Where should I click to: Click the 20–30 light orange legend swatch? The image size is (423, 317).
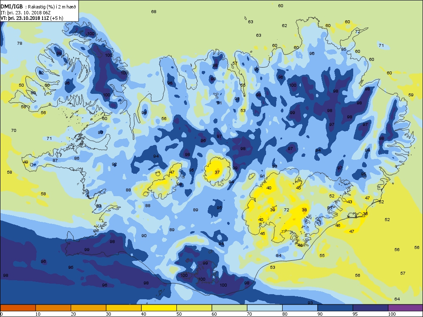coord(88,308)
